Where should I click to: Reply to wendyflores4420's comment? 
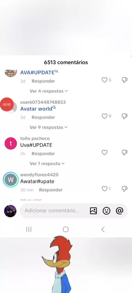[51, 190]
